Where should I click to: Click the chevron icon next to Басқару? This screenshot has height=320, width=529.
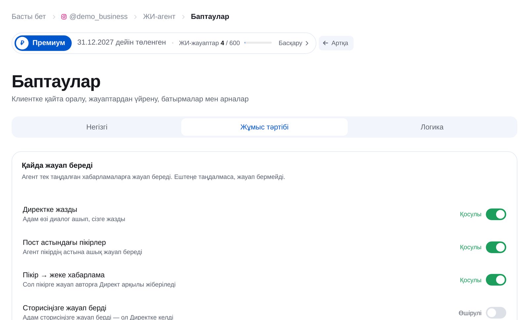coord(307,43)
